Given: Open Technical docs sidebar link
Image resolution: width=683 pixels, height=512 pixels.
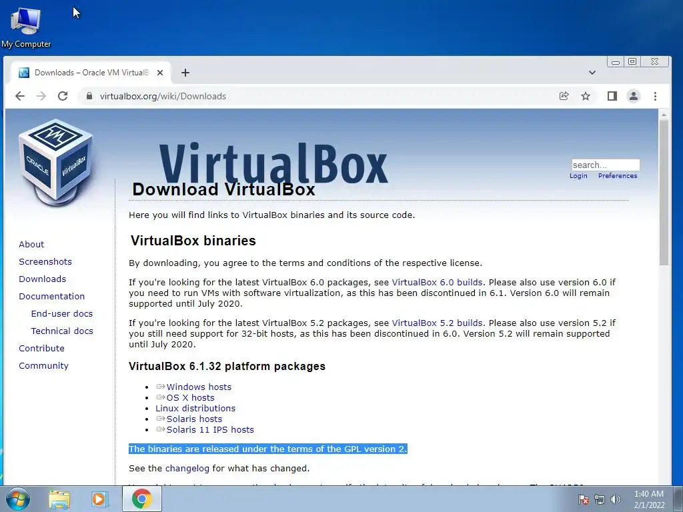Looking at the screenshot, I should point(62,331).
